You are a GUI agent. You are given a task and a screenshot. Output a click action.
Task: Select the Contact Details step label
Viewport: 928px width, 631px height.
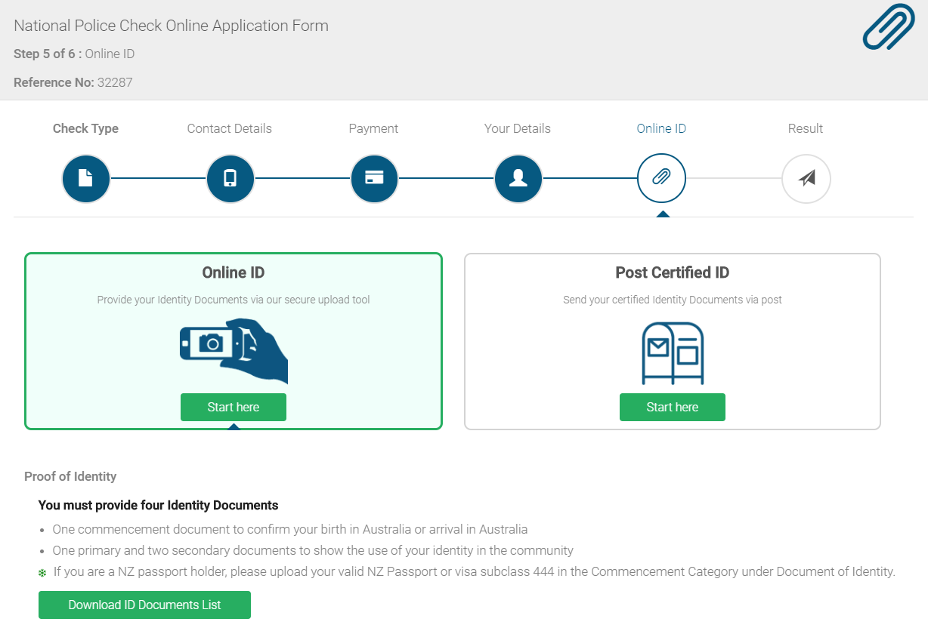[x=230, y=128]
